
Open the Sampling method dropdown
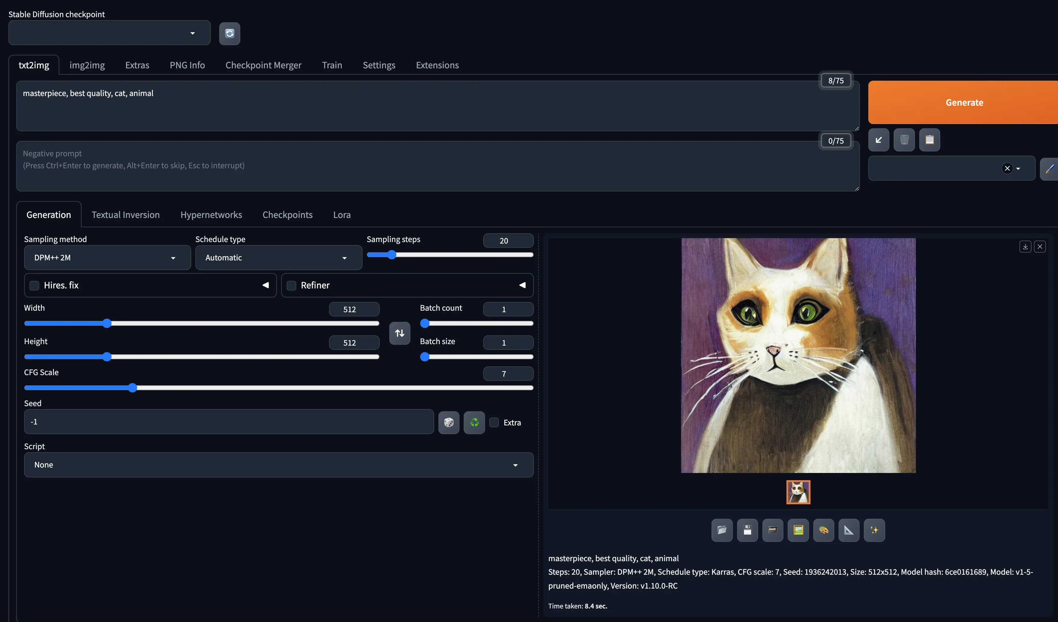(x=107, y=257)
